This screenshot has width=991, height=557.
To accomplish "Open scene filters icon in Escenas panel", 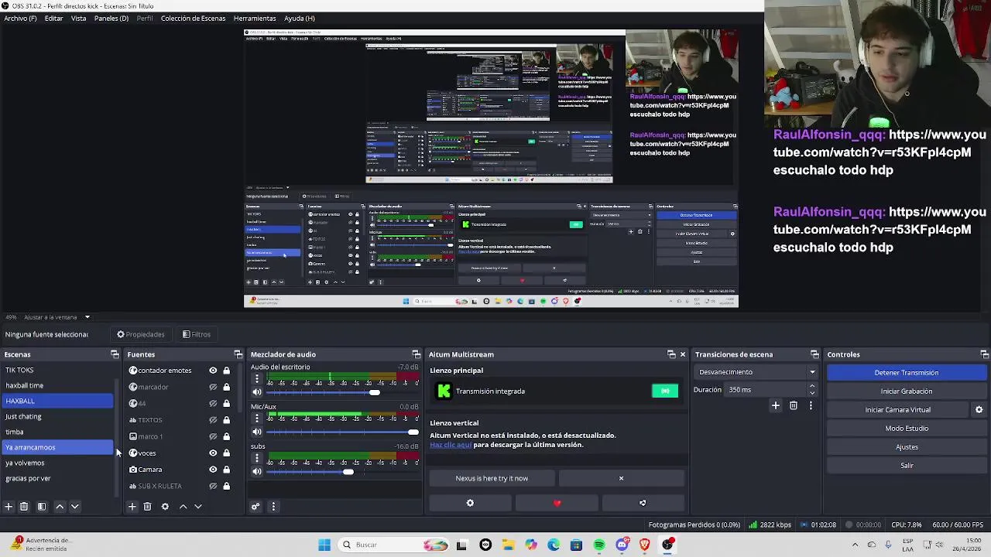I will click(x=42, y=507).
